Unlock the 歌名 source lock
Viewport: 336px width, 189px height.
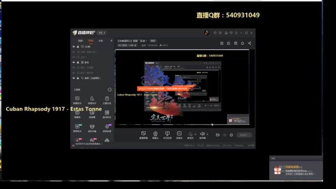point(78,62)
